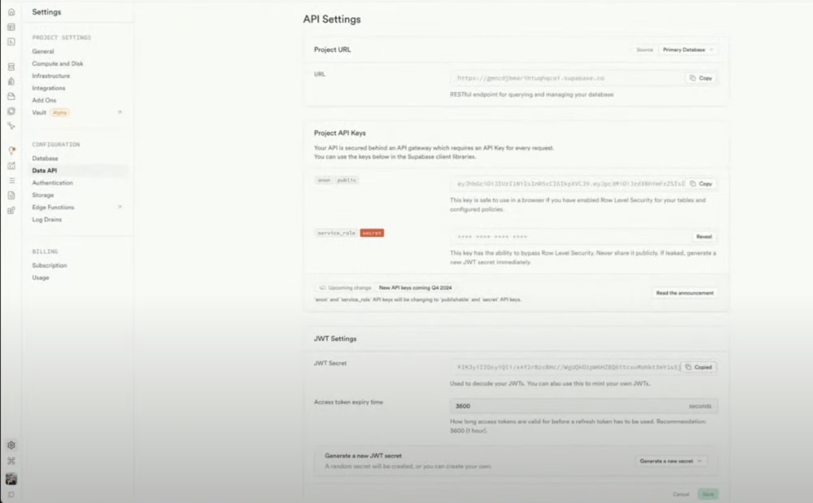Open the Table Editor sidebar icon
813x503 pixels.
[x=11, y=27]
